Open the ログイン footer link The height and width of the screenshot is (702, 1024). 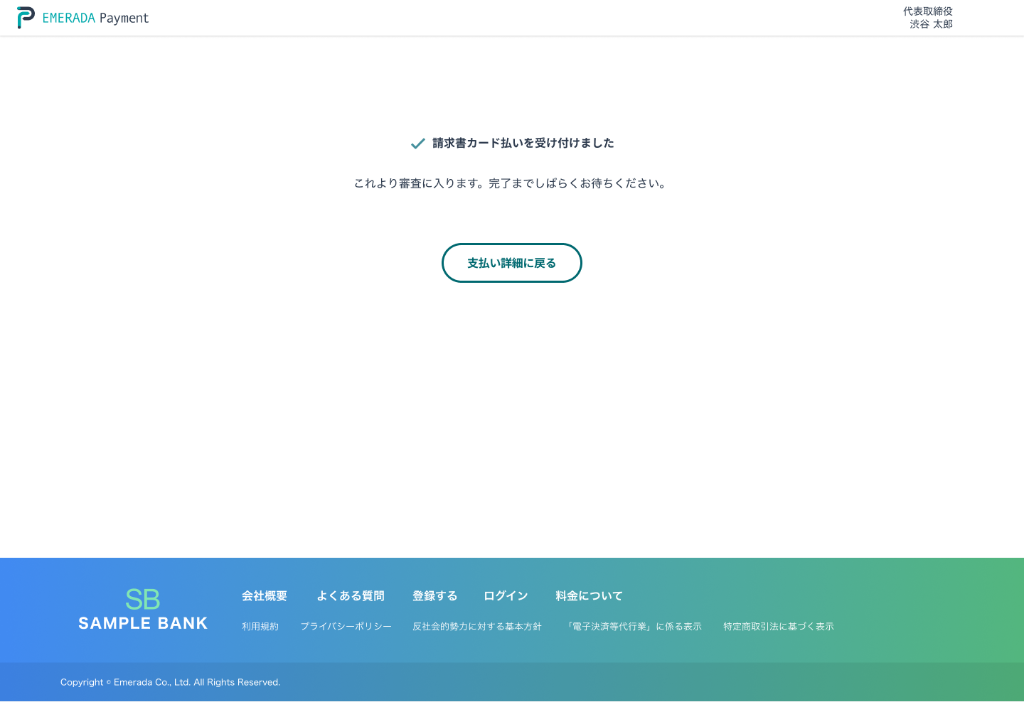tap(506, 596)
